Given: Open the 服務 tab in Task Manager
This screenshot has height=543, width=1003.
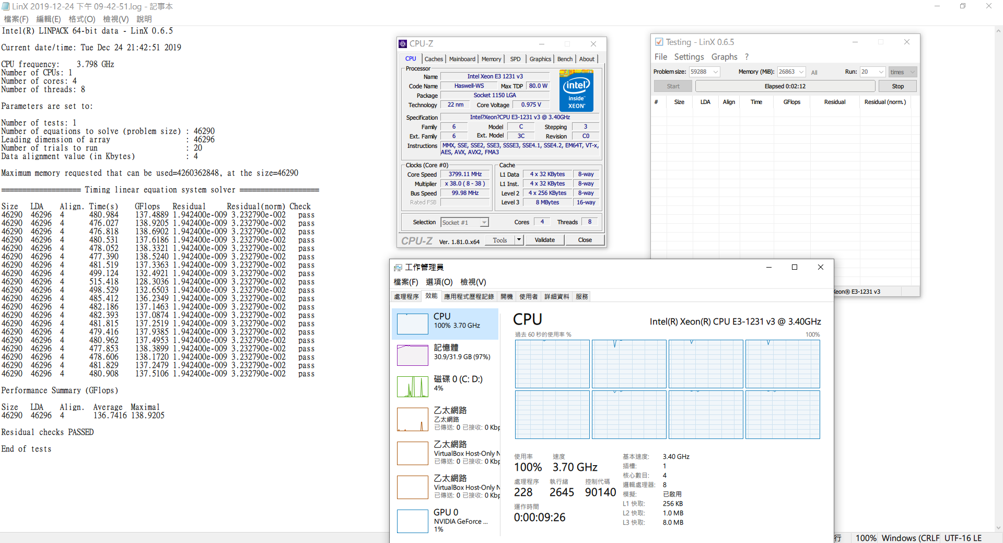Looking at the screenshot, I should 581,296.
